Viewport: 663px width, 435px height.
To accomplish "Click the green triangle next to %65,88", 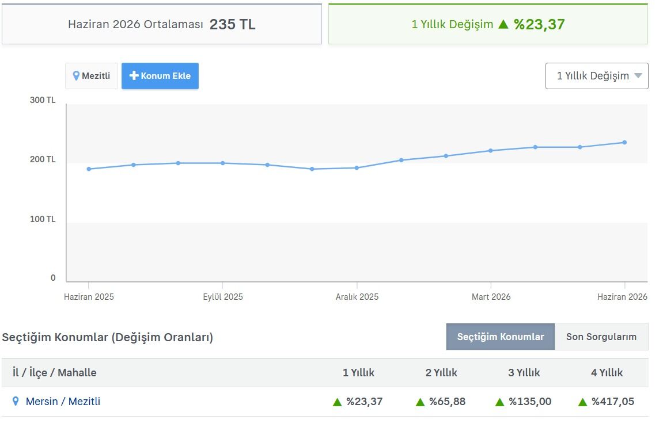I will point(420,402).
